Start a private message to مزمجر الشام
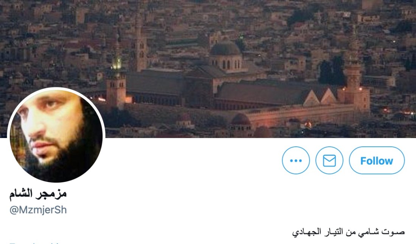The width and height of the screenshot is (416, 244). point(329,160)
